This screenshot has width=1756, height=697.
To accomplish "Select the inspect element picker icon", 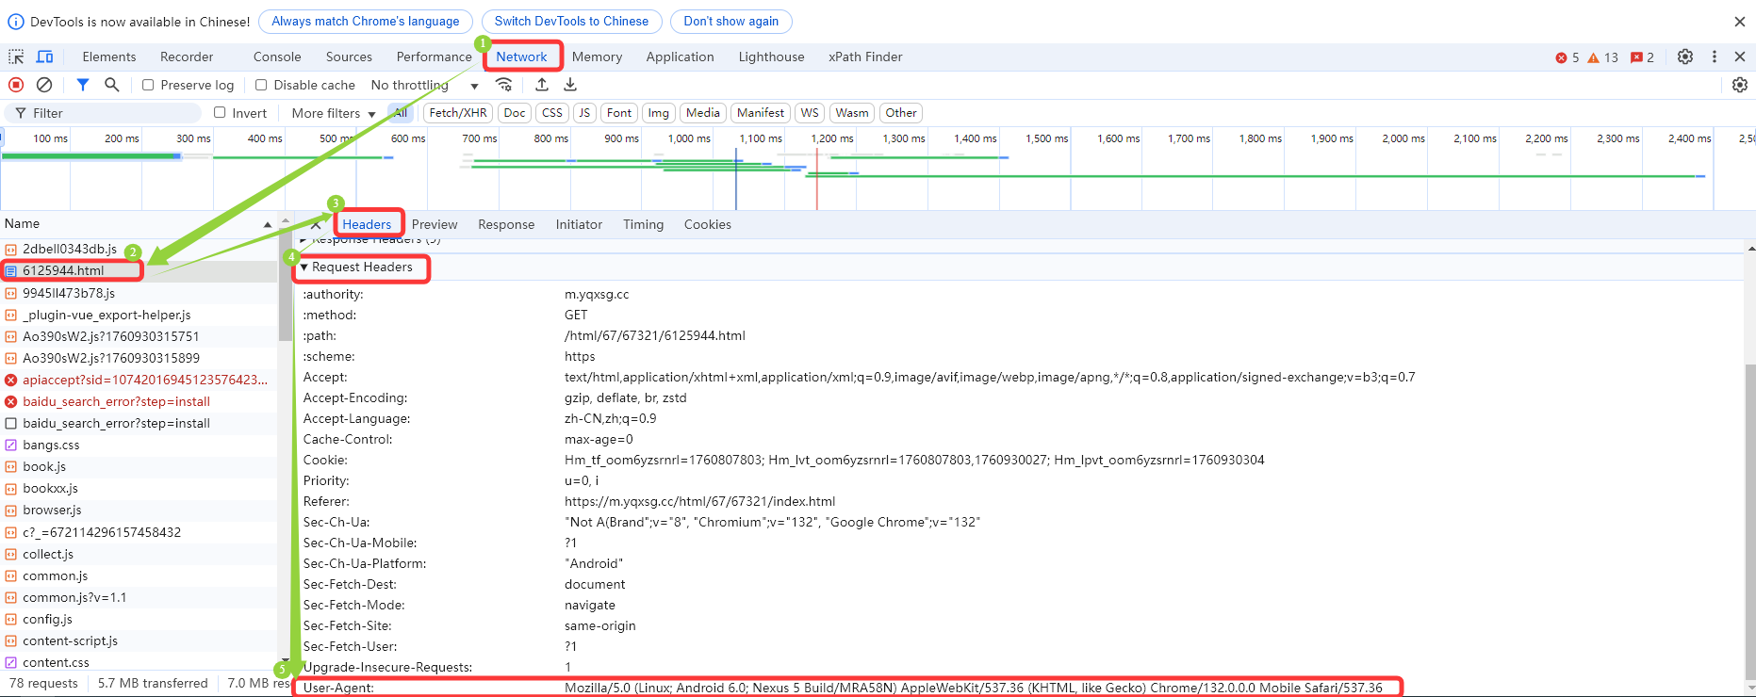I will click(16, 57).
